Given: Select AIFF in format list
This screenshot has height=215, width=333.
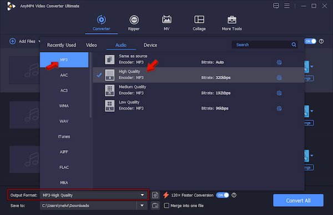Looking at the screenshot, I should (64, 152).
